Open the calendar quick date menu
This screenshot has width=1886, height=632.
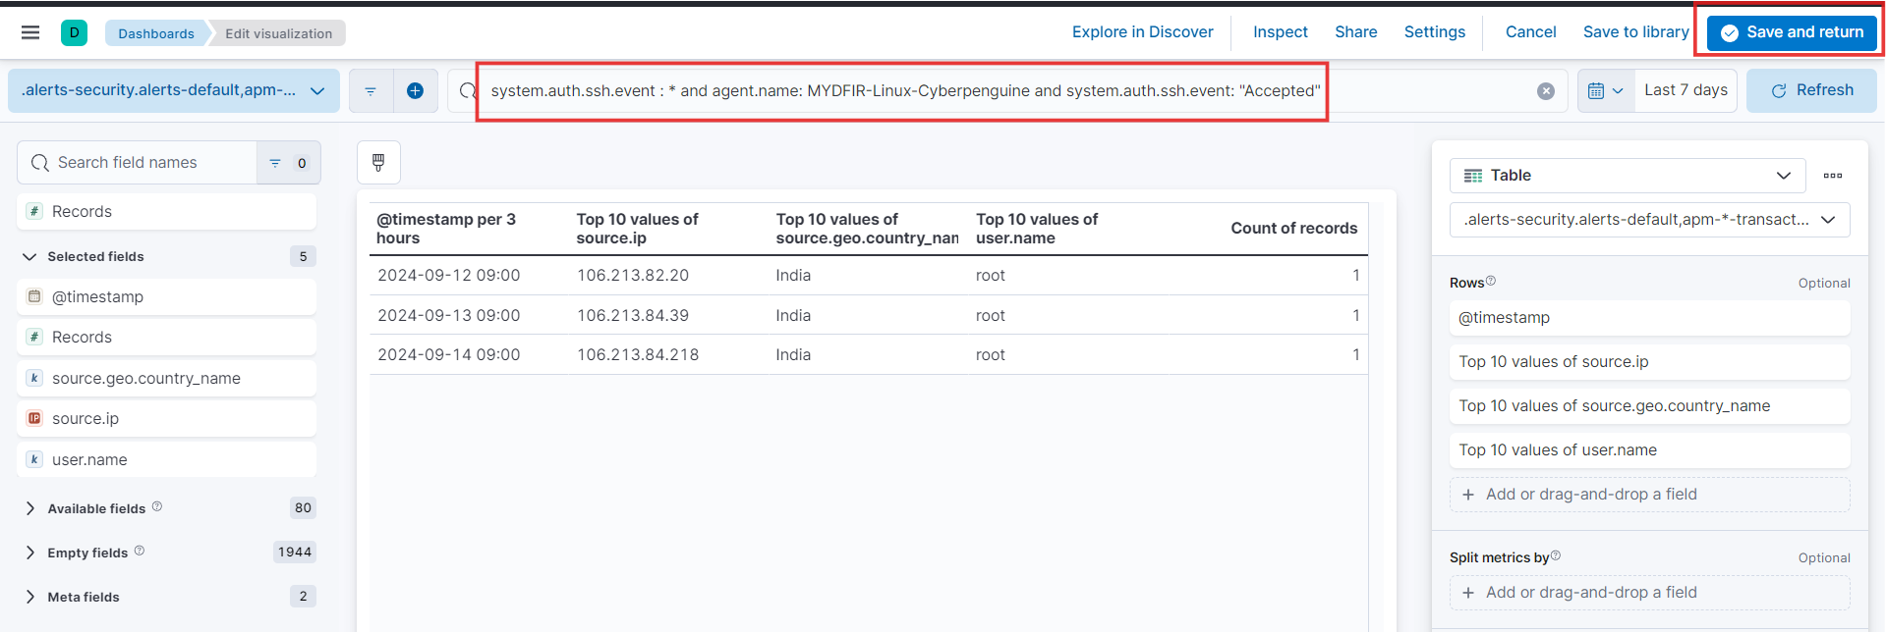(1606, 90)
